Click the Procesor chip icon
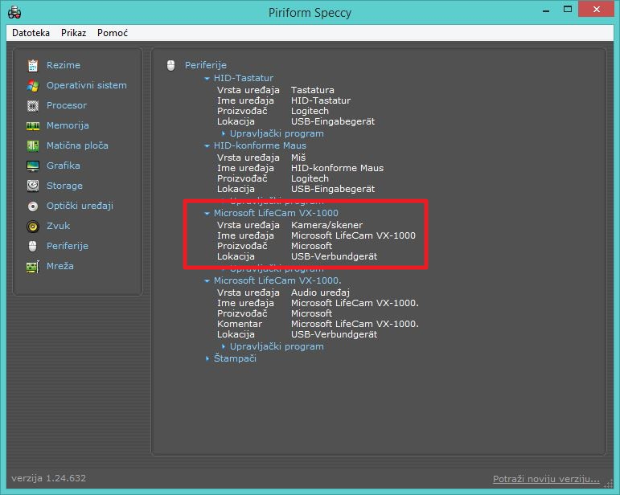Image resolution: width=620 pixels, height=495 pixels. pos(33,105)
